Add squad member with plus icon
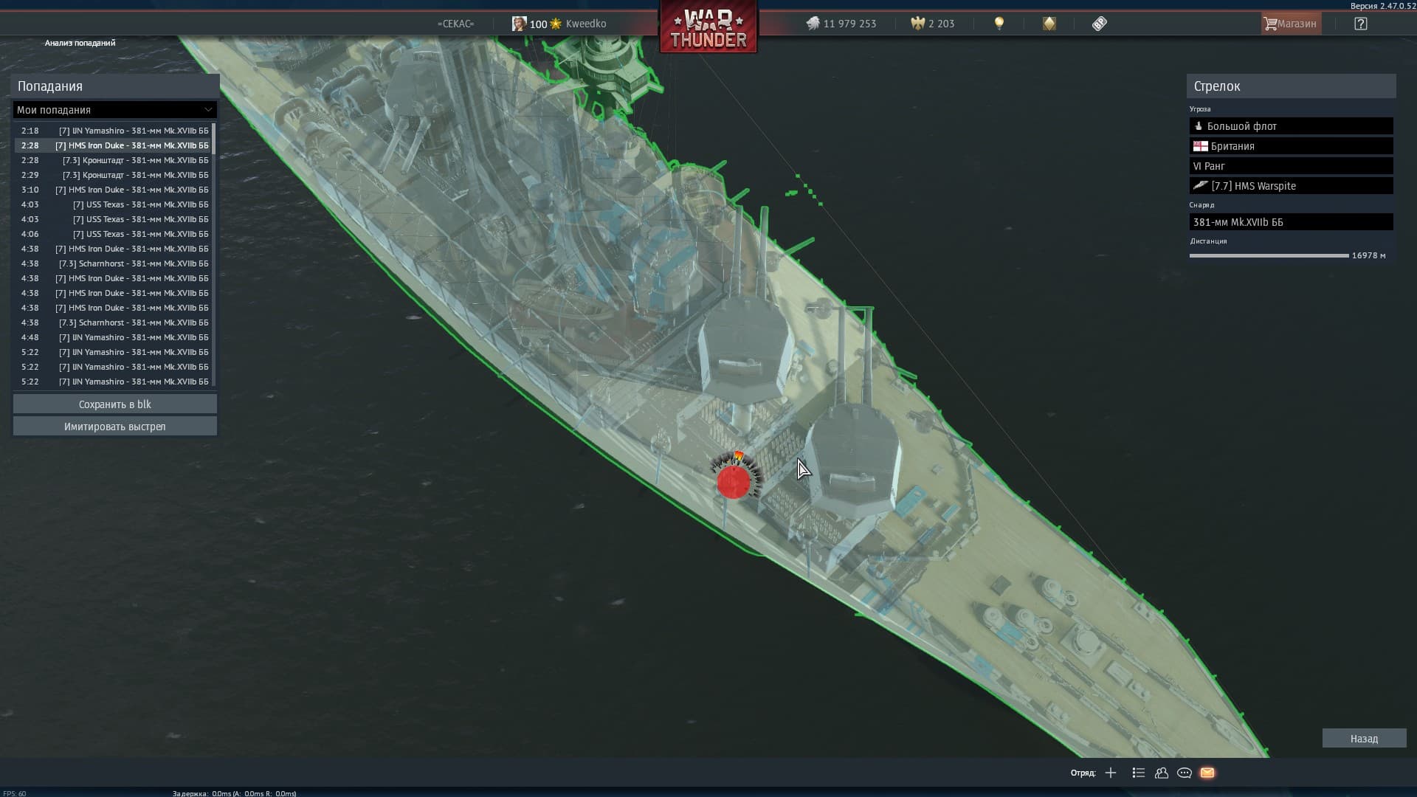Image resolution: width=1417 pixels, height=797 pixels. (x=1111, y=773)
